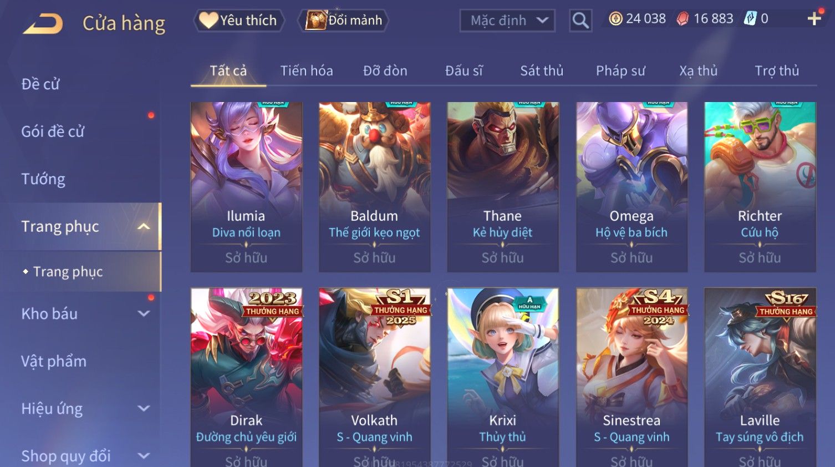Image resolution: width=835 pixels, height=467 pixels.
Task: Select the Ilumia Diva nổi loạn skin card
Action: coord(246,187)
